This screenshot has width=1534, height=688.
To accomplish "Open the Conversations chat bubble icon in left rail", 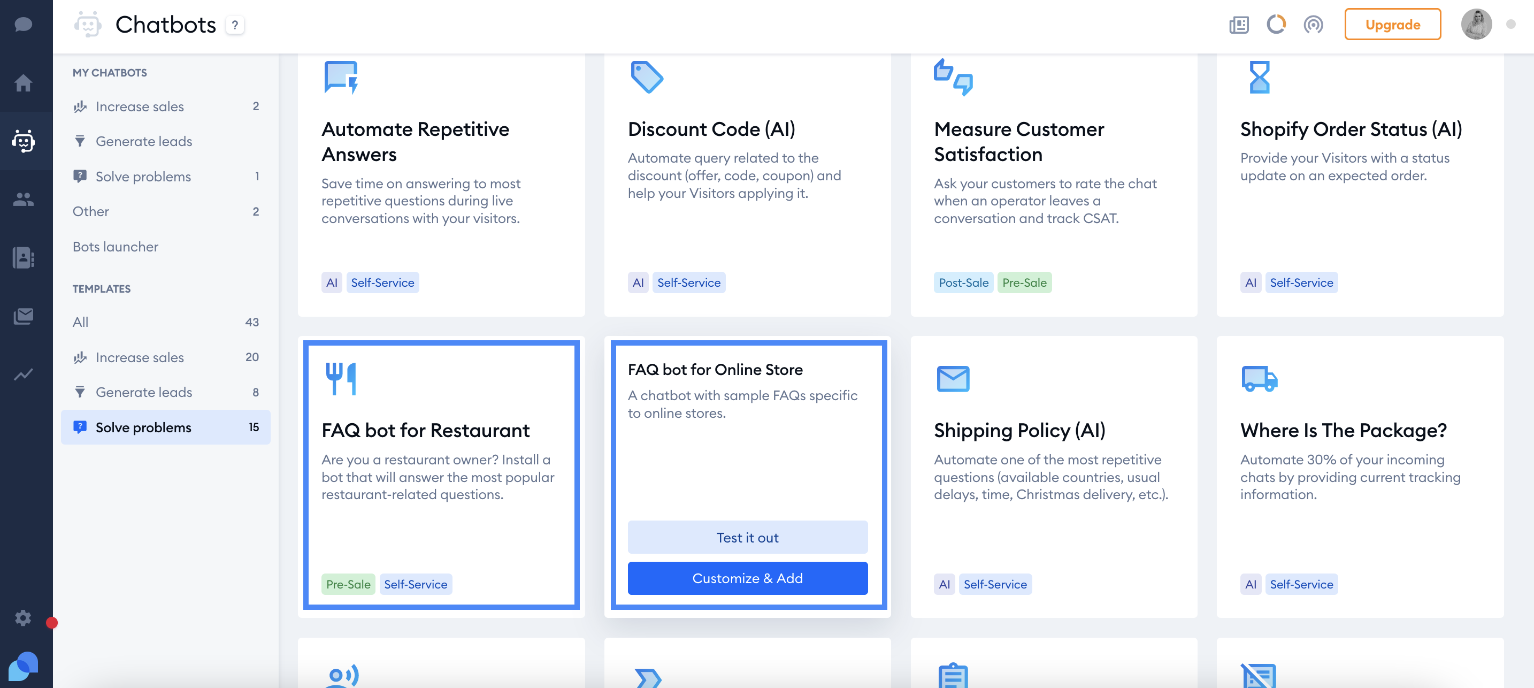I will tap(23, 25).
